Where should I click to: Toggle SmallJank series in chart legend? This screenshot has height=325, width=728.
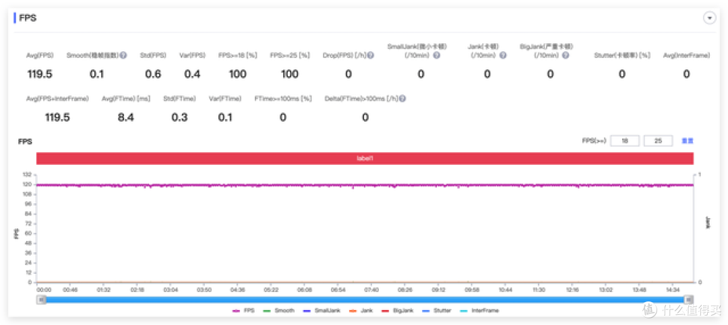click(322, 311)
